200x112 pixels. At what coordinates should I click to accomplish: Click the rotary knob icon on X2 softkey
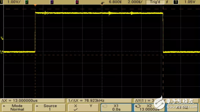[138, 106]
